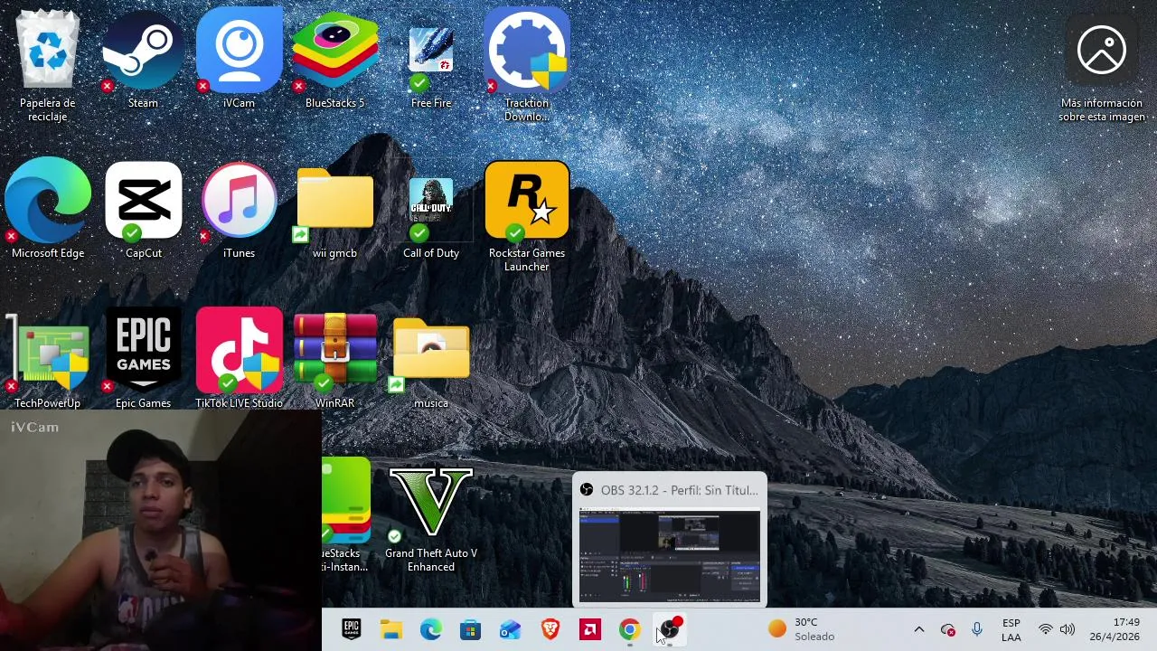Open the ESP LAA language switcher
Screen dimensions: 1157x651
pyautogui.click(x=1011, y=629)
